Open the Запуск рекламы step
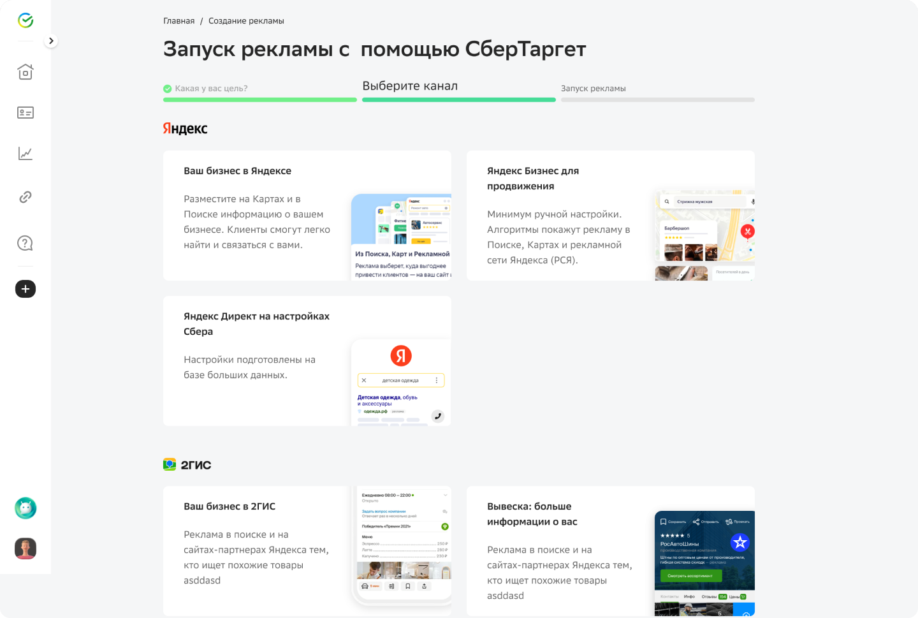The width and height of the screenshot is (918, 618). pos(594,89)
